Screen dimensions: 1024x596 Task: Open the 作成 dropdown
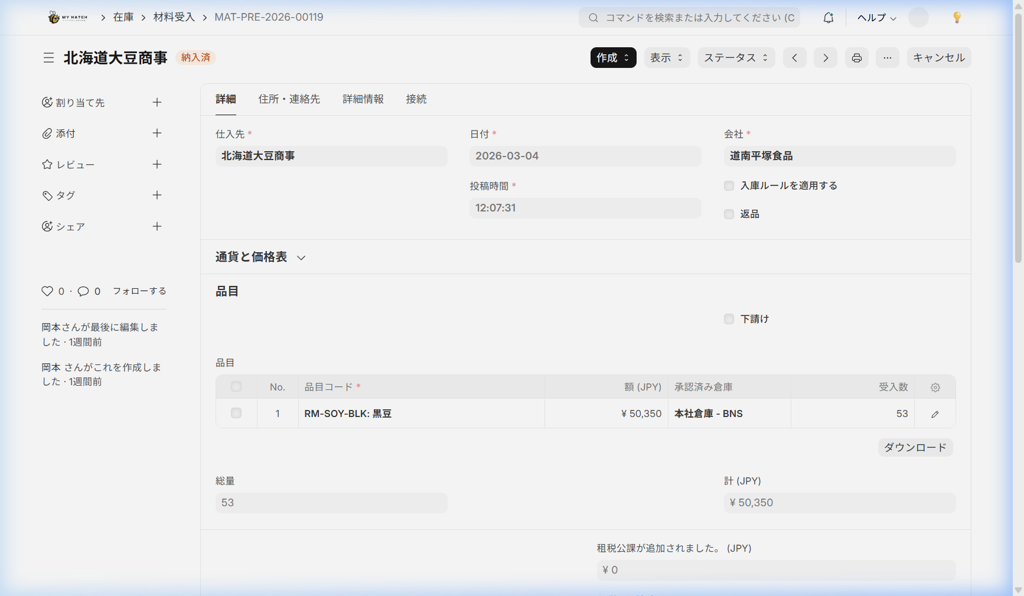click(x=613, y=58)
